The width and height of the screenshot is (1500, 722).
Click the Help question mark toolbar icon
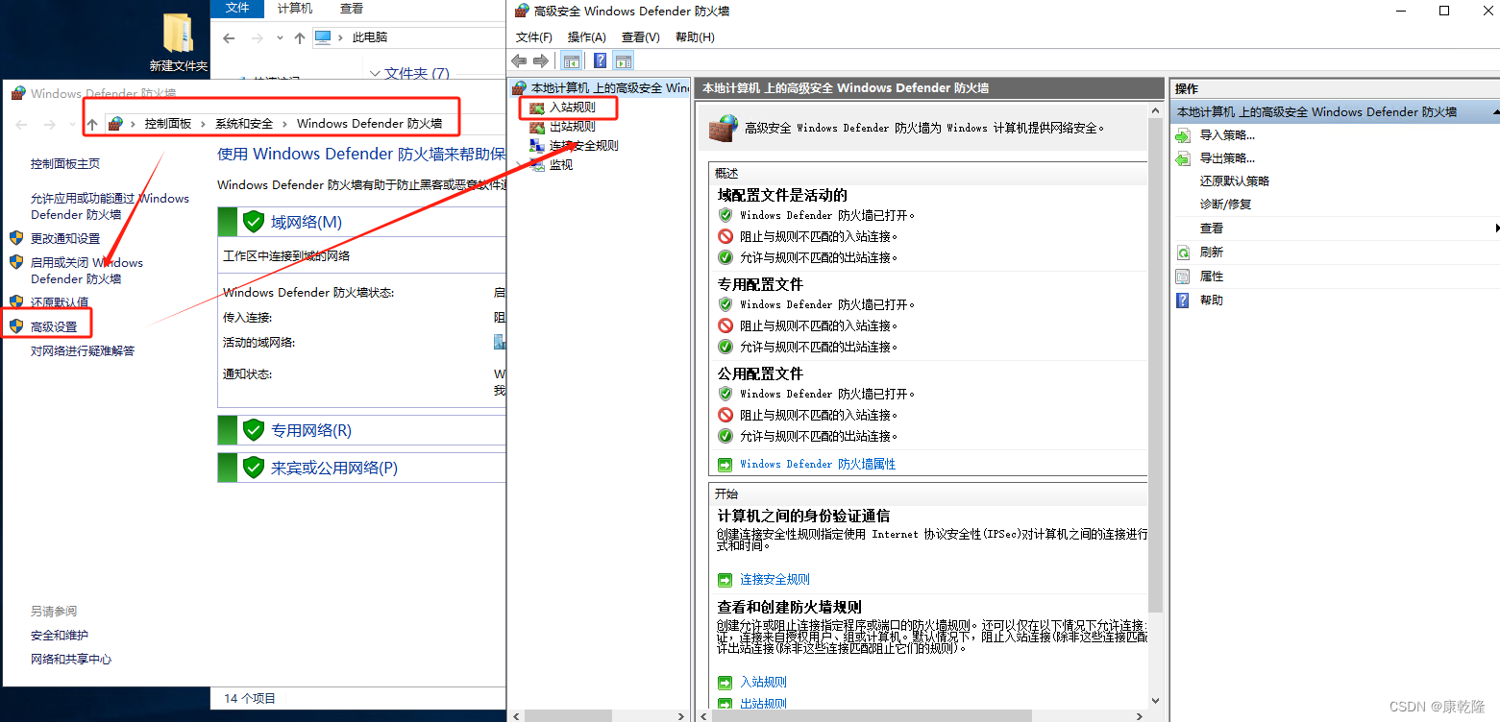[x=600, y=60]
